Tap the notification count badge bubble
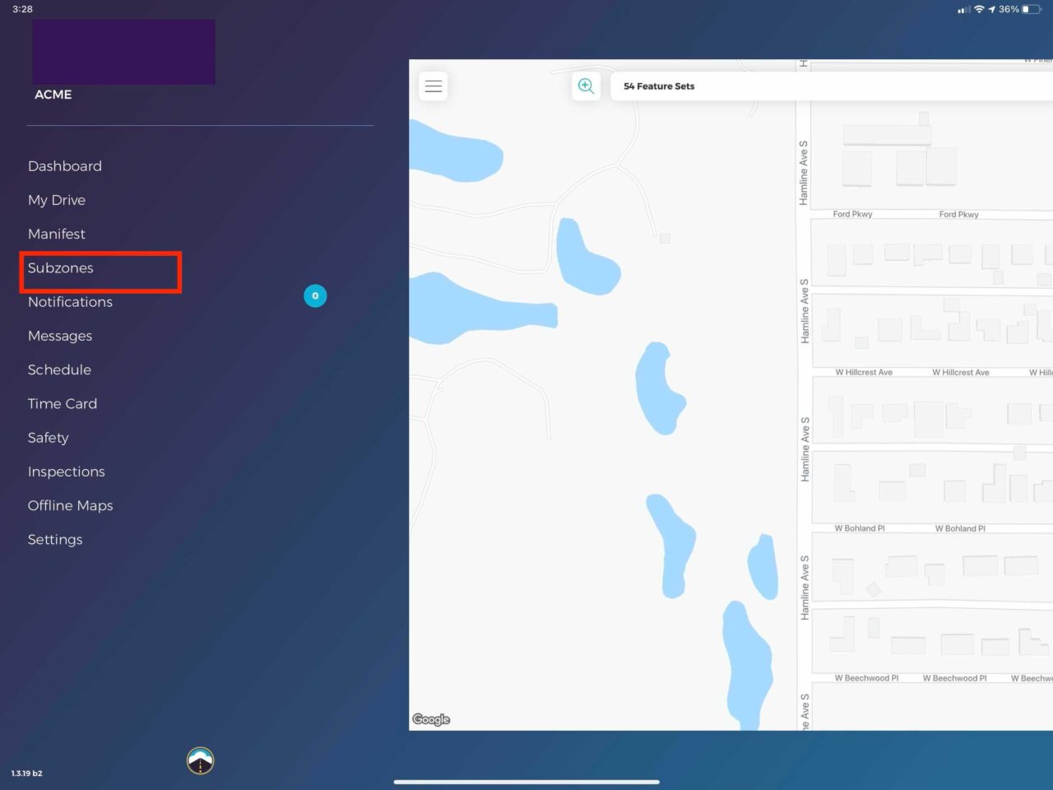 click(315, 295)
